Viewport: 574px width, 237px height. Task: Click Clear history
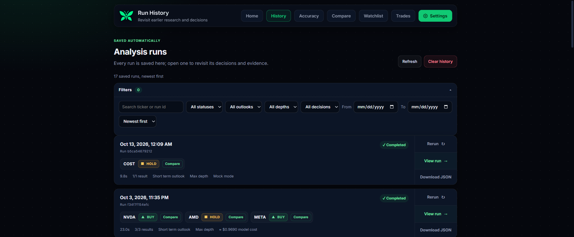[440, 62]
